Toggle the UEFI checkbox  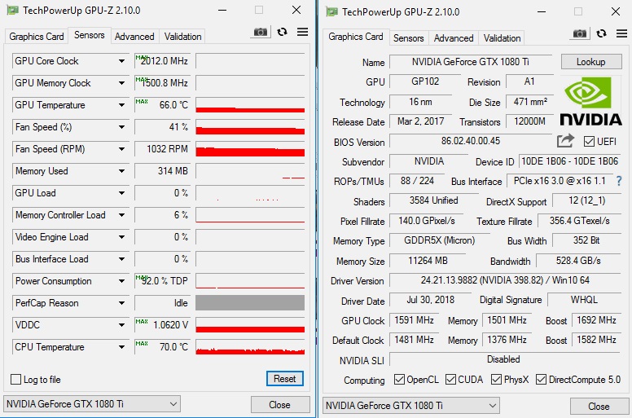pyautogui.click(x=589, y=142)
